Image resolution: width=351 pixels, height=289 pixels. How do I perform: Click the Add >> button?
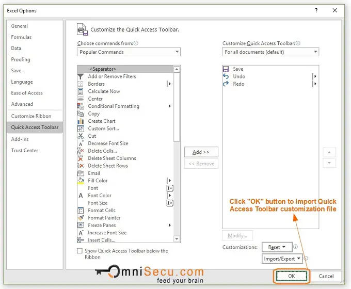(x=201, y=152)
